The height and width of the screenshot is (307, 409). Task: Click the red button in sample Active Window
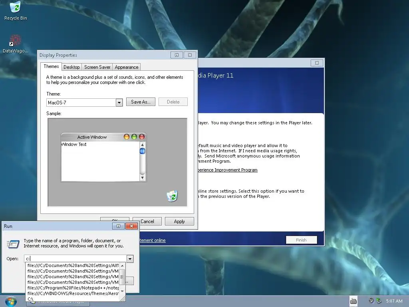[142, 137]
